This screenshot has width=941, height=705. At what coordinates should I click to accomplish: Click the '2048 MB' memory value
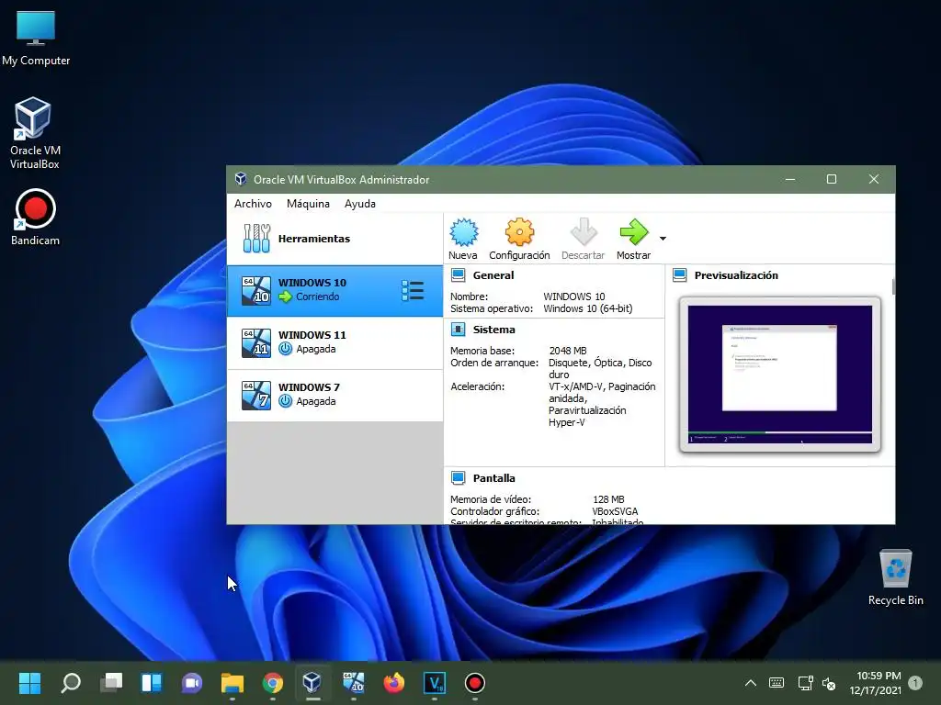(568, 351)
